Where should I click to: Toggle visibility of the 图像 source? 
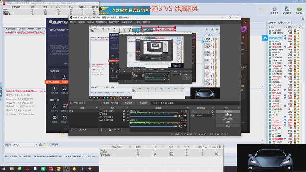point(124,114)
